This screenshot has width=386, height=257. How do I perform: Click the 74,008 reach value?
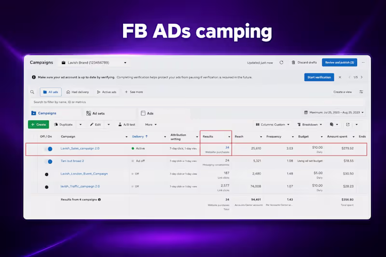click(x=256, y=186)
